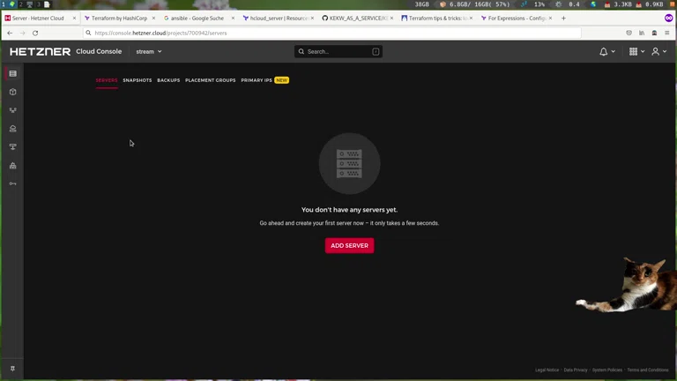Expand the stream project dropdown
The image size is (677, 381).
tap(149, 51)
